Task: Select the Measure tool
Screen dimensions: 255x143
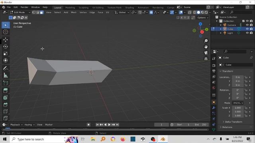Action: tap(6, 75)
